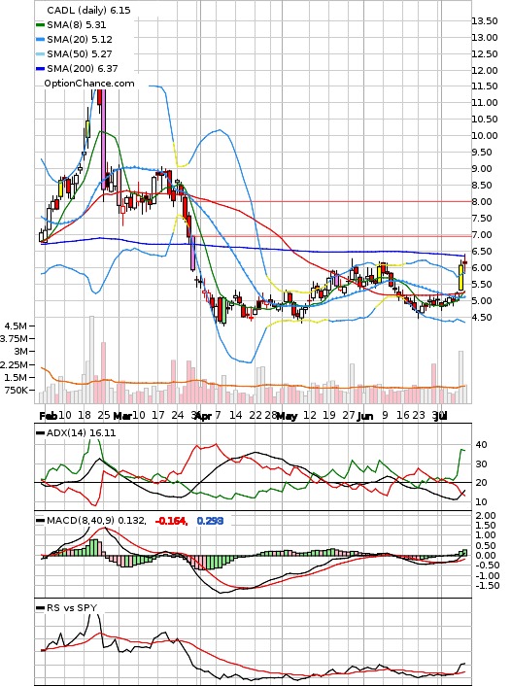Click the -1.50 label on MACD axis

pos(487,586)
